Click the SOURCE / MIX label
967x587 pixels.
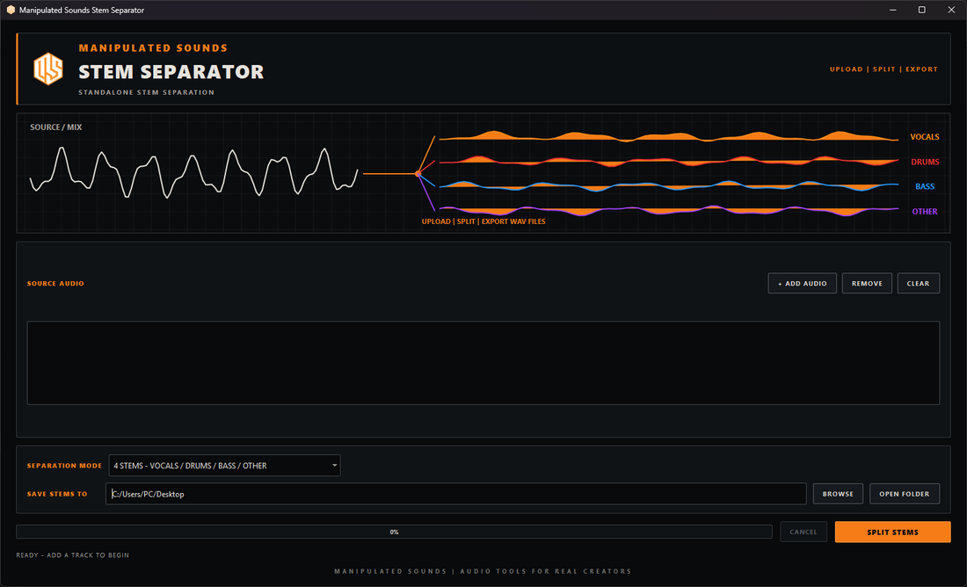(x=56, y=127)
